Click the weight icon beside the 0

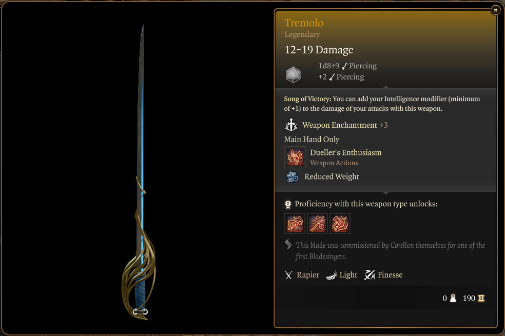(x=453, y=299)
